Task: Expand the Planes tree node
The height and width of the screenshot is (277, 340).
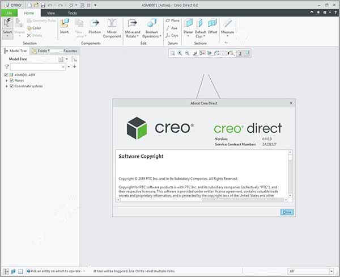Action: pyautogui.click(x=6, y=81)
